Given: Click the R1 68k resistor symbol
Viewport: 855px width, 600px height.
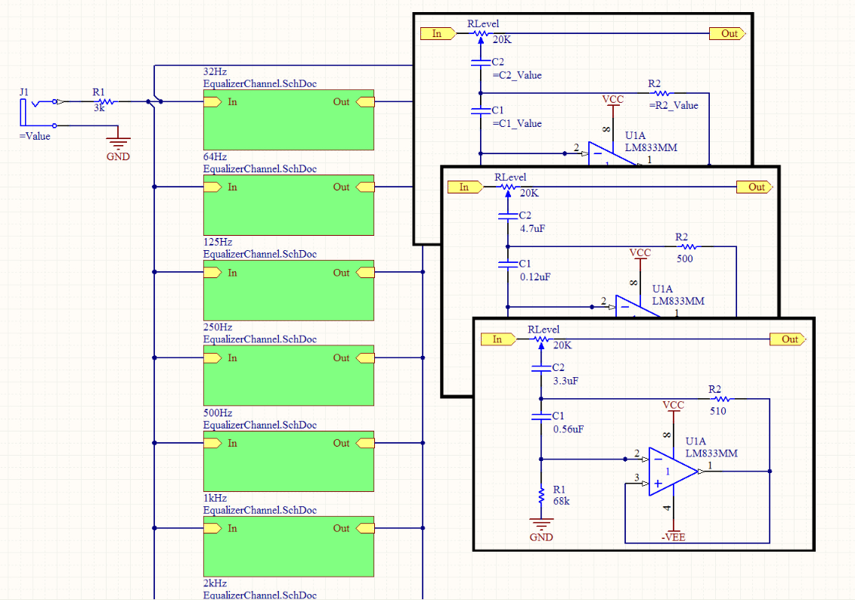Looking at the screenshot, I should click(x=541, y=496).
